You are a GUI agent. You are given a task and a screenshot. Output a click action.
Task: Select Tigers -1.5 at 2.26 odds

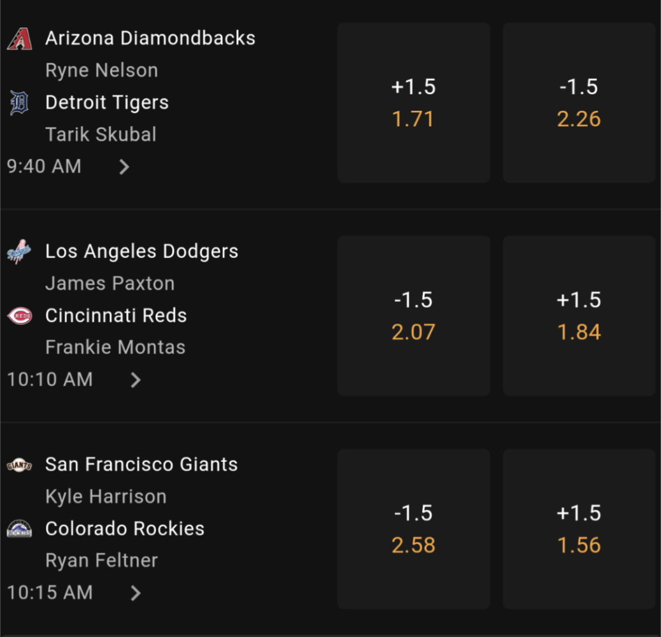click(579, 103)
